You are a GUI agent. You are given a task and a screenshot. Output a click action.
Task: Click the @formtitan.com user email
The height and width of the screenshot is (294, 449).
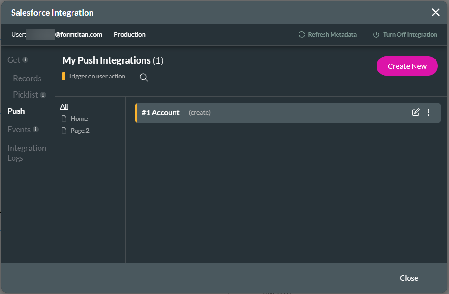78,34
